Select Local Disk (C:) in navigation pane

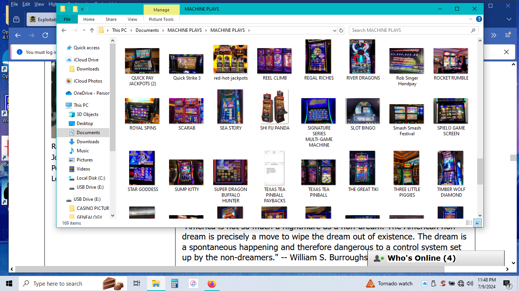click(x=90, y=178)
